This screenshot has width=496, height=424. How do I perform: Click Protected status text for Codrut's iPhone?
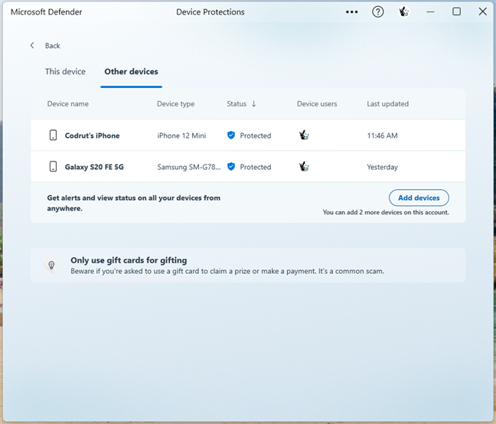[256, 135]
